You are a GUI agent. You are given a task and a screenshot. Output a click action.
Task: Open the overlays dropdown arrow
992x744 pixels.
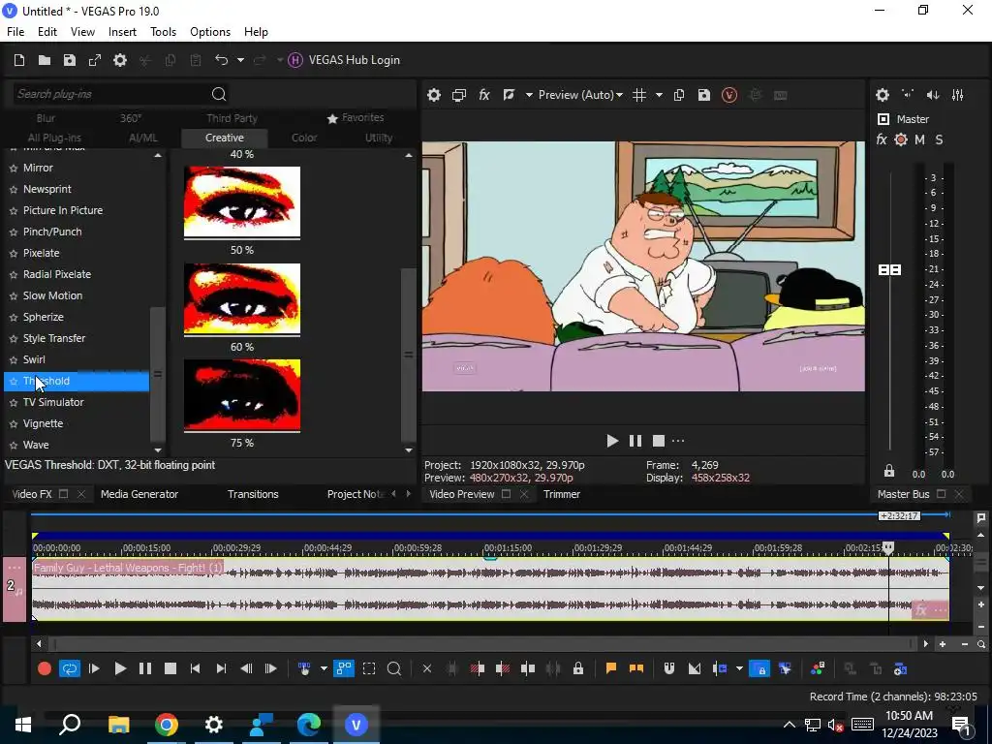click(x=659, y=95)
